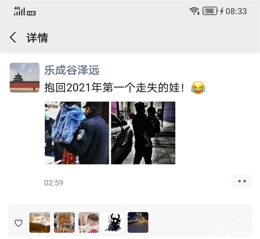Tap the heart like icon
Viewport: 260px width, 239px height.
click(18, 223)
